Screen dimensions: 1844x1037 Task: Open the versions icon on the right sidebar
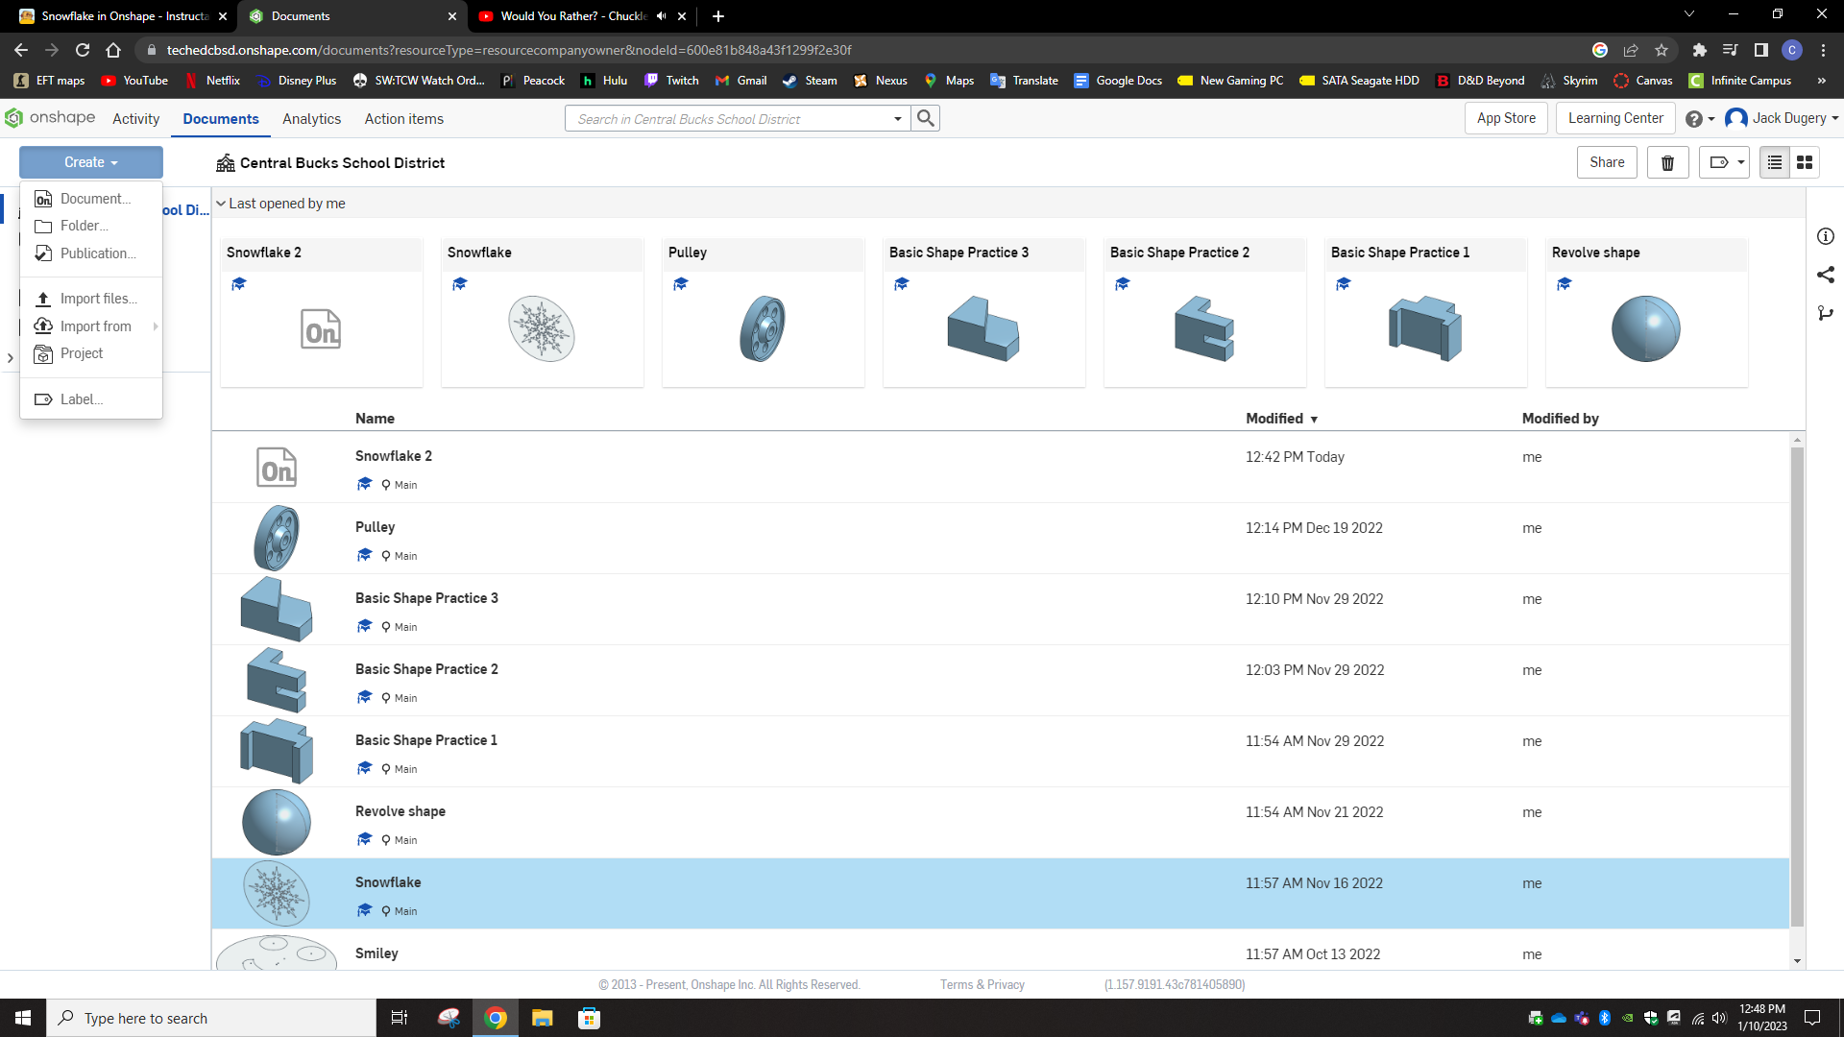click(1826, 313)
